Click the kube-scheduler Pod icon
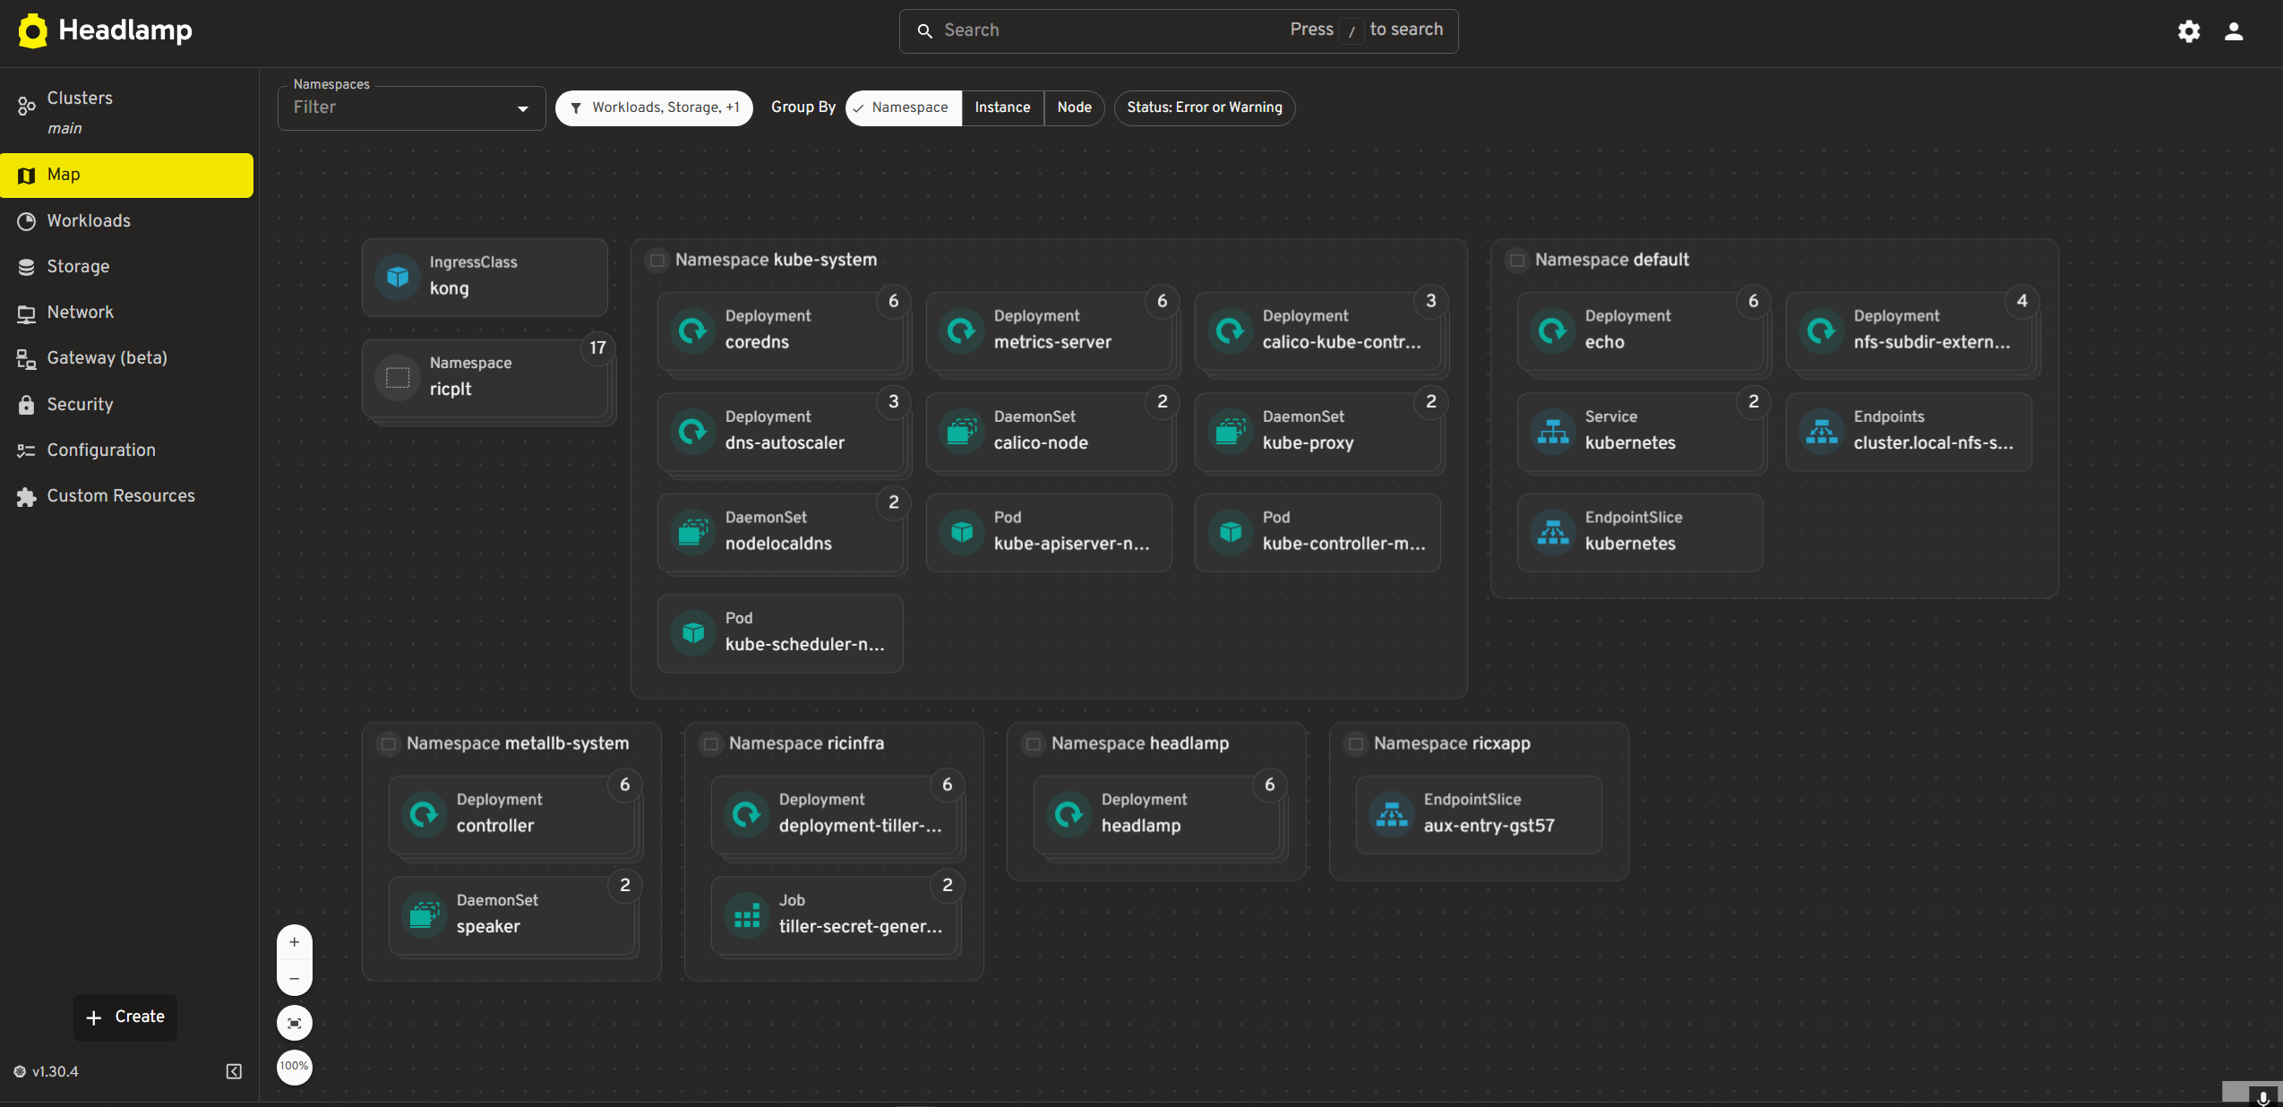Image resolution: width=2283 pixels, height=1107 pixels. click(693, 632)
